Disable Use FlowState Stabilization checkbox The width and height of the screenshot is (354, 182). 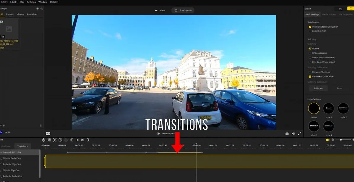[310, 27]
